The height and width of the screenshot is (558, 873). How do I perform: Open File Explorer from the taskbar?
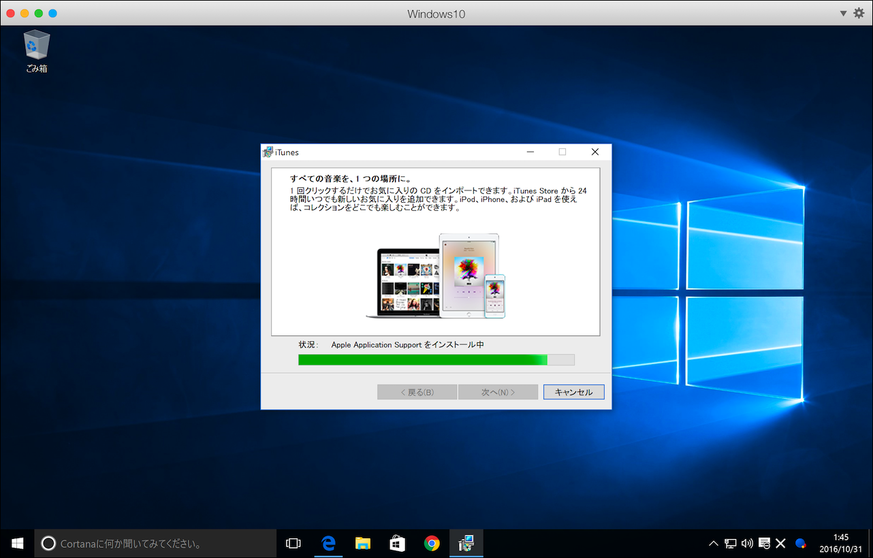coord(363,543)
